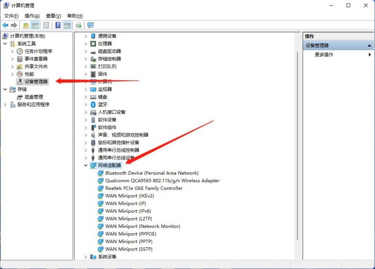The width and height of the screenshot is (375, 269).
Task: Select WAN Miniport (L2TP)
Action: [128, 219]
